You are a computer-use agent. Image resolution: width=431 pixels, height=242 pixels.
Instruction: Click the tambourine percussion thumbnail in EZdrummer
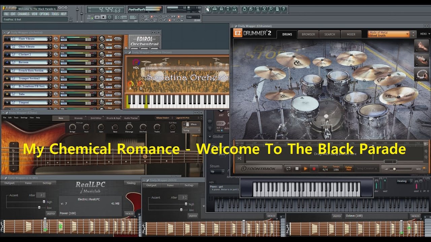click(x=421, y=74)
